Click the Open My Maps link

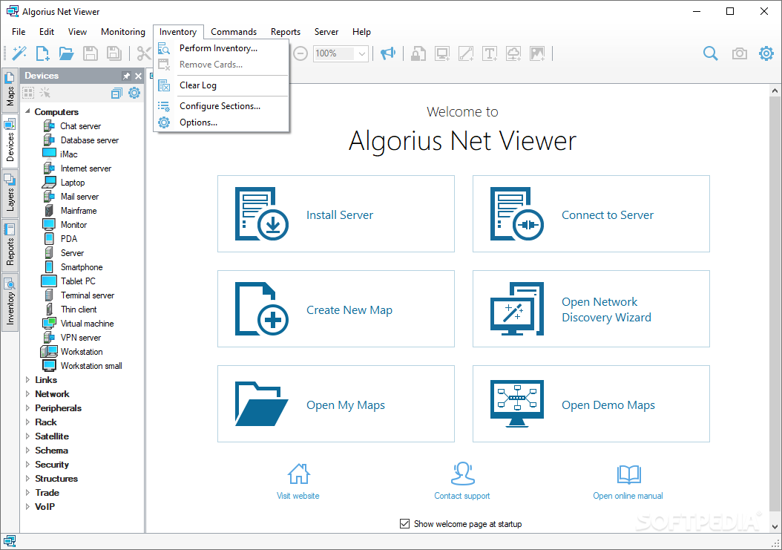pyautogui.click(x=346, y=405)
